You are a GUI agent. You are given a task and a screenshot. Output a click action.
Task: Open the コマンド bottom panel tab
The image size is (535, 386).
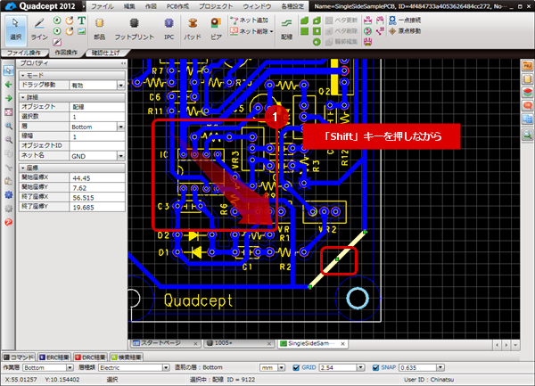(x=19, y=357)
